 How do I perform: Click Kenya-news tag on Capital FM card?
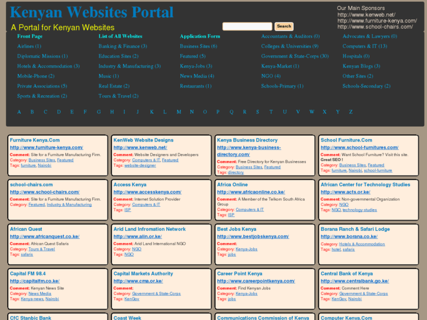tap(32, 299)
